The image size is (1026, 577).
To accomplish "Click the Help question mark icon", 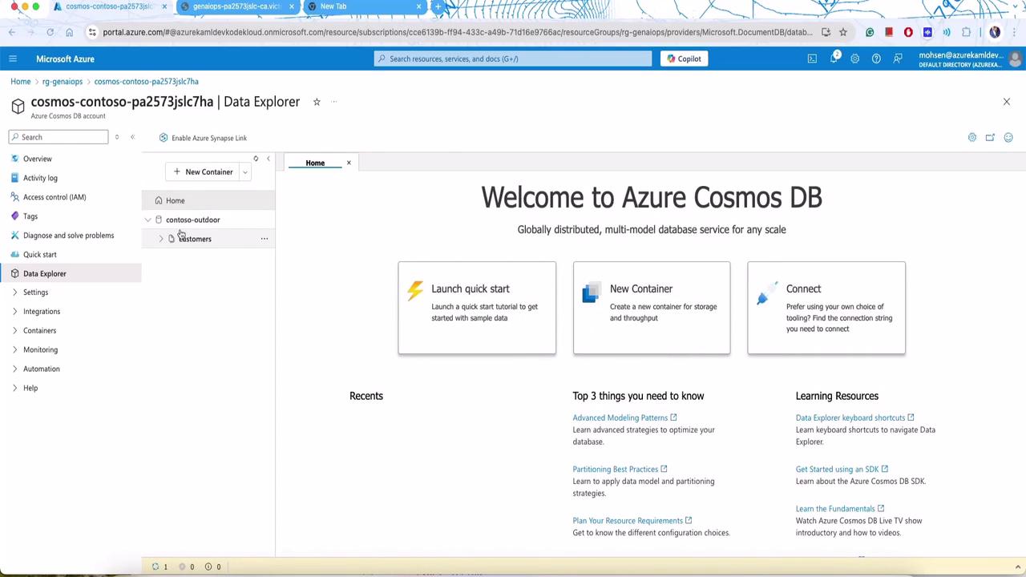I will 876,59.
